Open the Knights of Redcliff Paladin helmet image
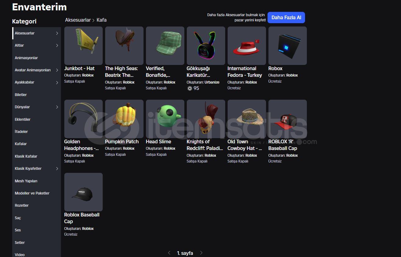Image resolution: width=401 pixels, height=257 pixels. click(x=206, y=119)
